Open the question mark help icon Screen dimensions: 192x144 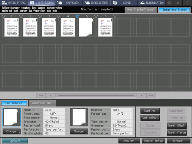point(187,3)
